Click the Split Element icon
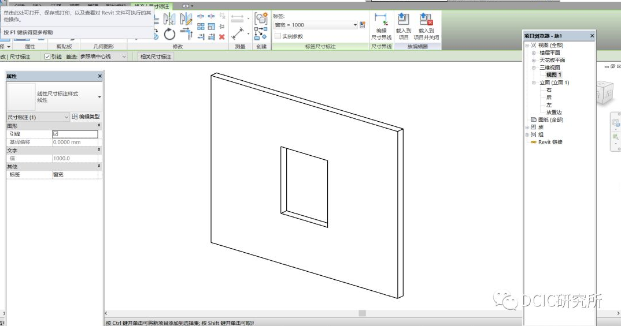The height and width of the screenshot is (326, 621). [x=201, y=16]
